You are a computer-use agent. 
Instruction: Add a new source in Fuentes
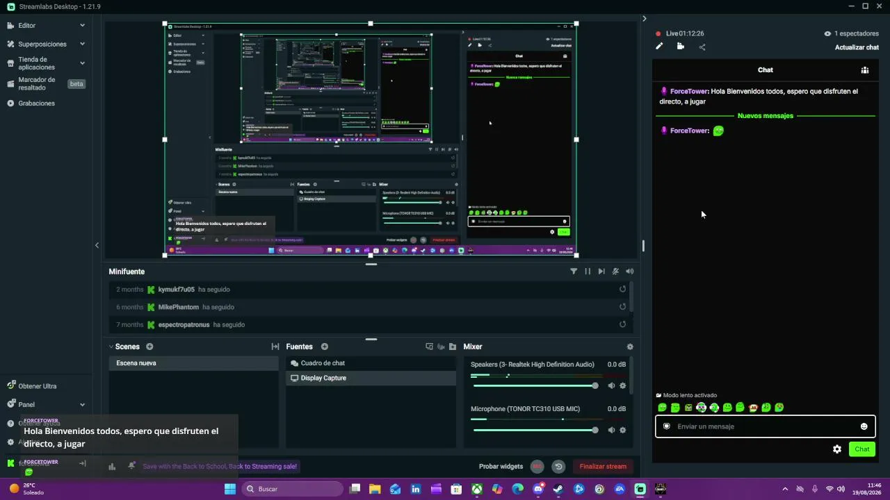pos(324,347)
